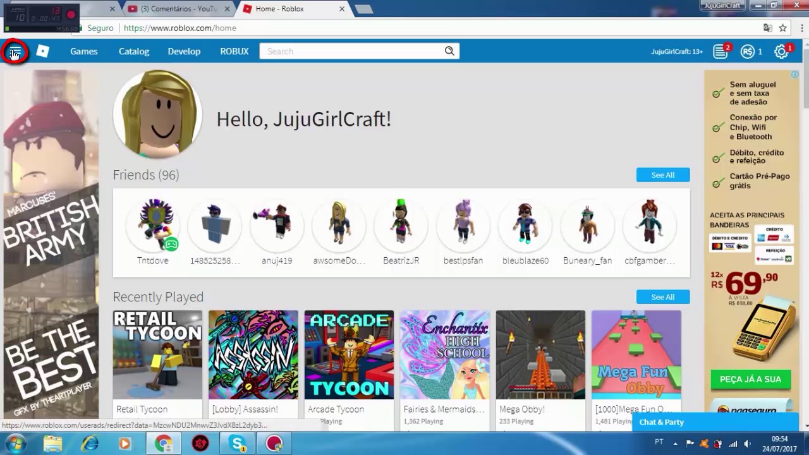Click PEÇA JÁ A SUA ad button

pyautogui.click(x=751, y=379)
